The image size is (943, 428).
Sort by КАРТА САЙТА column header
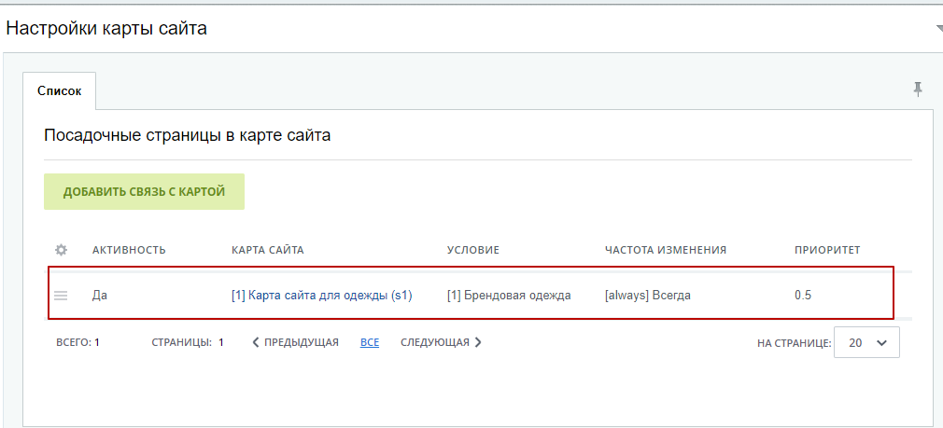click(x=267, y=250)
